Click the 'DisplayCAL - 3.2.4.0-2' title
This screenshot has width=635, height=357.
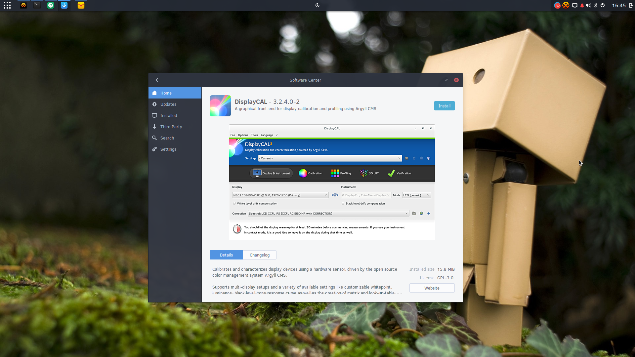click(267, 101)
